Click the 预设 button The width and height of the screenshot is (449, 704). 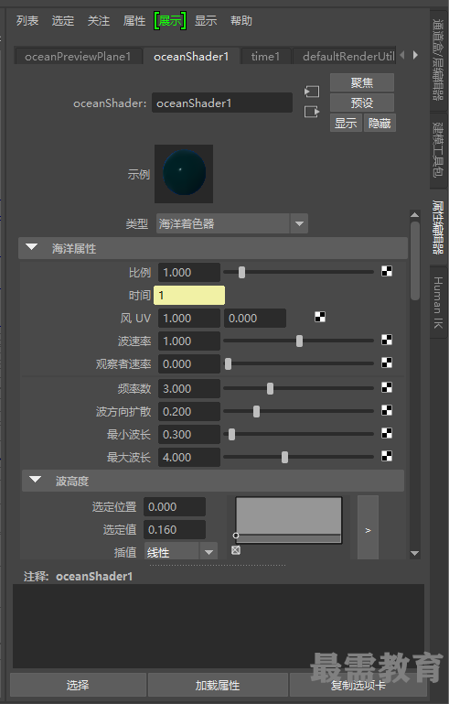pos(362,103)
